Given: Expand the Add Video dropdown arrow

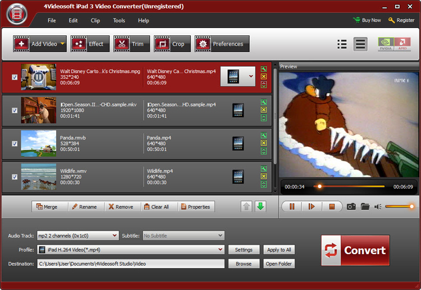Looking at the screenshot, I should (x=62, y=44).
